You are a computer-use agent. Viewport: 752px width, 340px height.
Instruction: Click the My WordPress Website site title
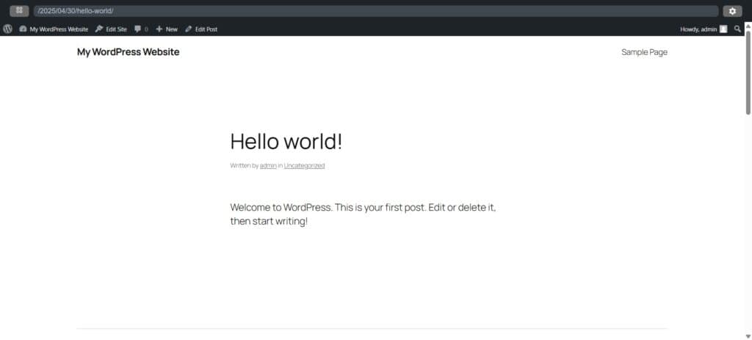tap(128, 52)
